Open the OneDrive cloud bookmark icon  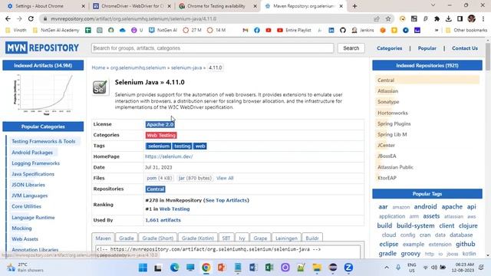[x=123, y=31]
